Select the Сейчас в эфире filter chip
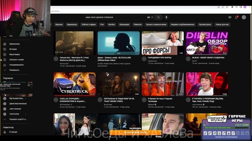The width and height of the screenshot is (252, 141). click(x=89, y=25)
